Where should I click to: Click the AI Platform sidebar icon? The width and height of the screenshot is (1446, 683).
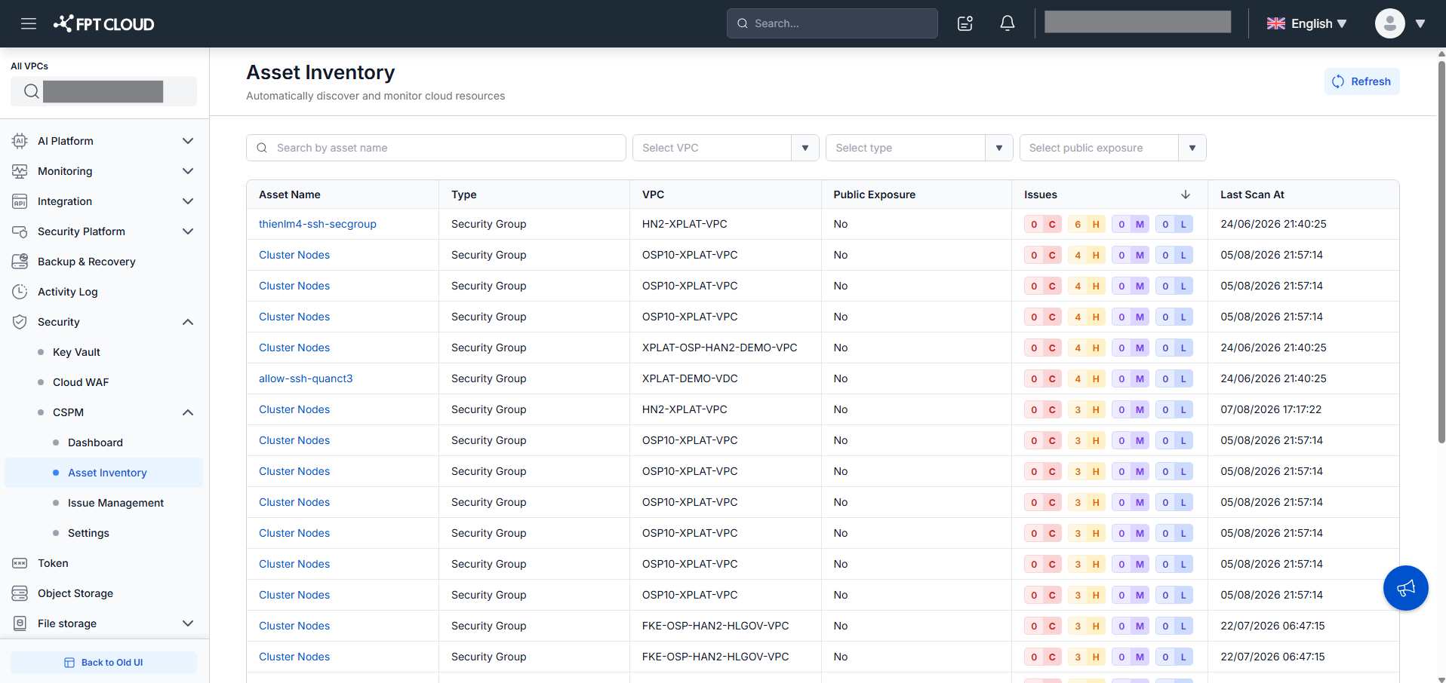20,141
